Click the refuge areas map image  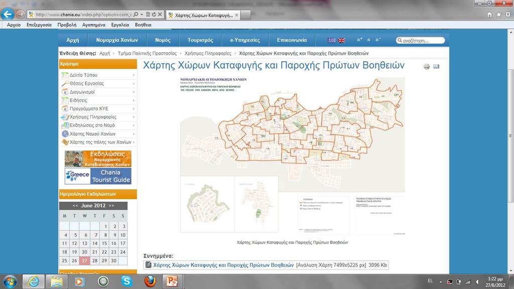click(293, 156)
